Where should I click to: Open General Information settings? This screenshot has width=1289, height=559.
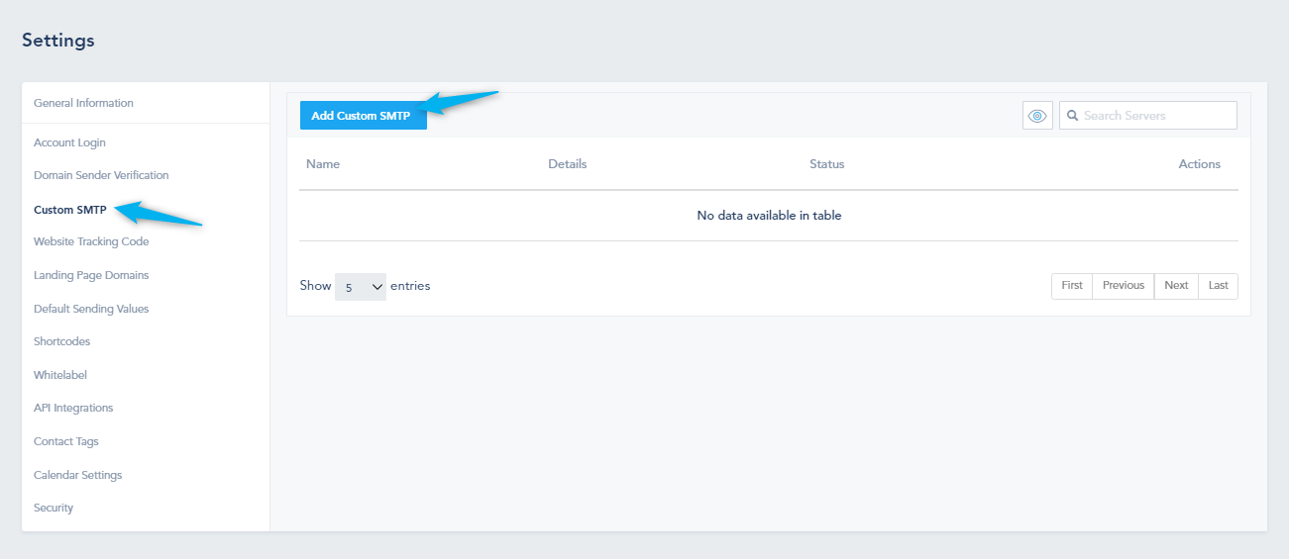(x=83, y=103)
